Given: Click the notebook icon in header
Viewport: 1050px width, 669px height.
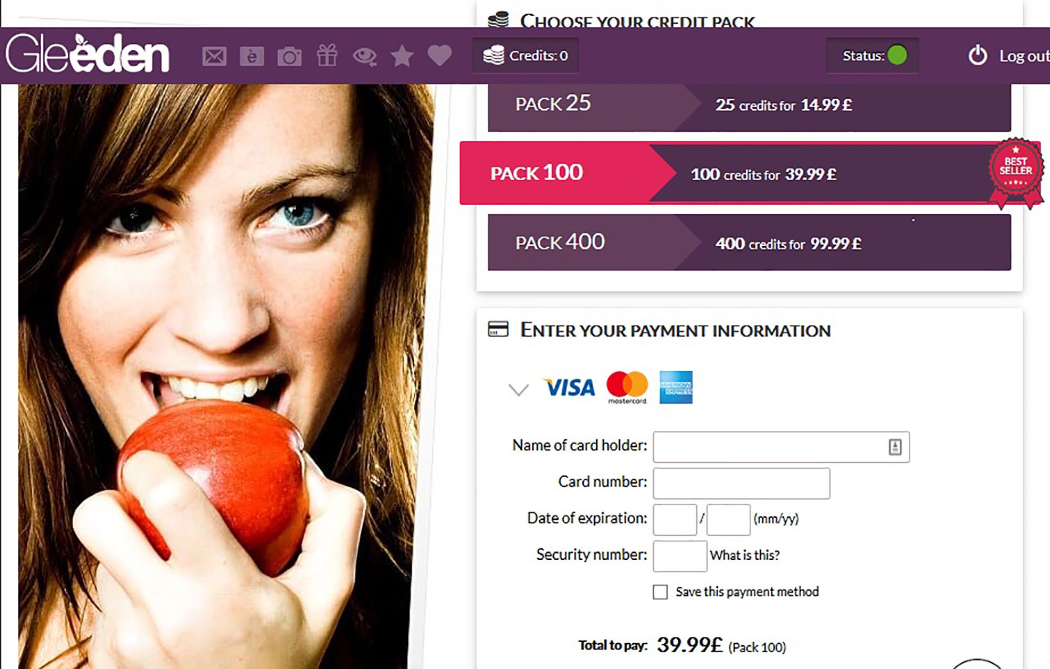Looking at the screenshot, I should [x=252, y=56].
